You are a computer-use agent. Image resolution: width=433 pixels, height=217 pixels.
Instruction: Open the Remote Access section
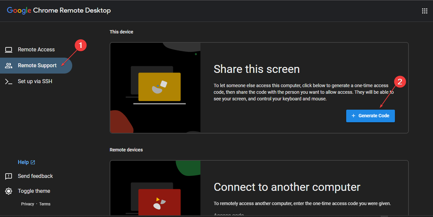(36, 50)
